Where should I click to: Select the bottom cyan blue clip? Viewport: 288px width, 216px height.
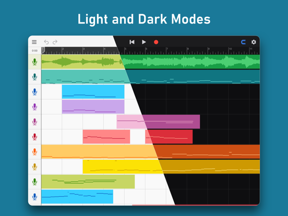click(77, 197)
